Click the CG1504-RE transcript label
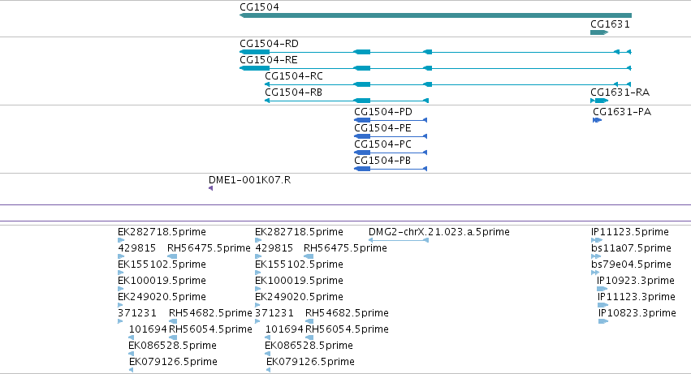 269,60
